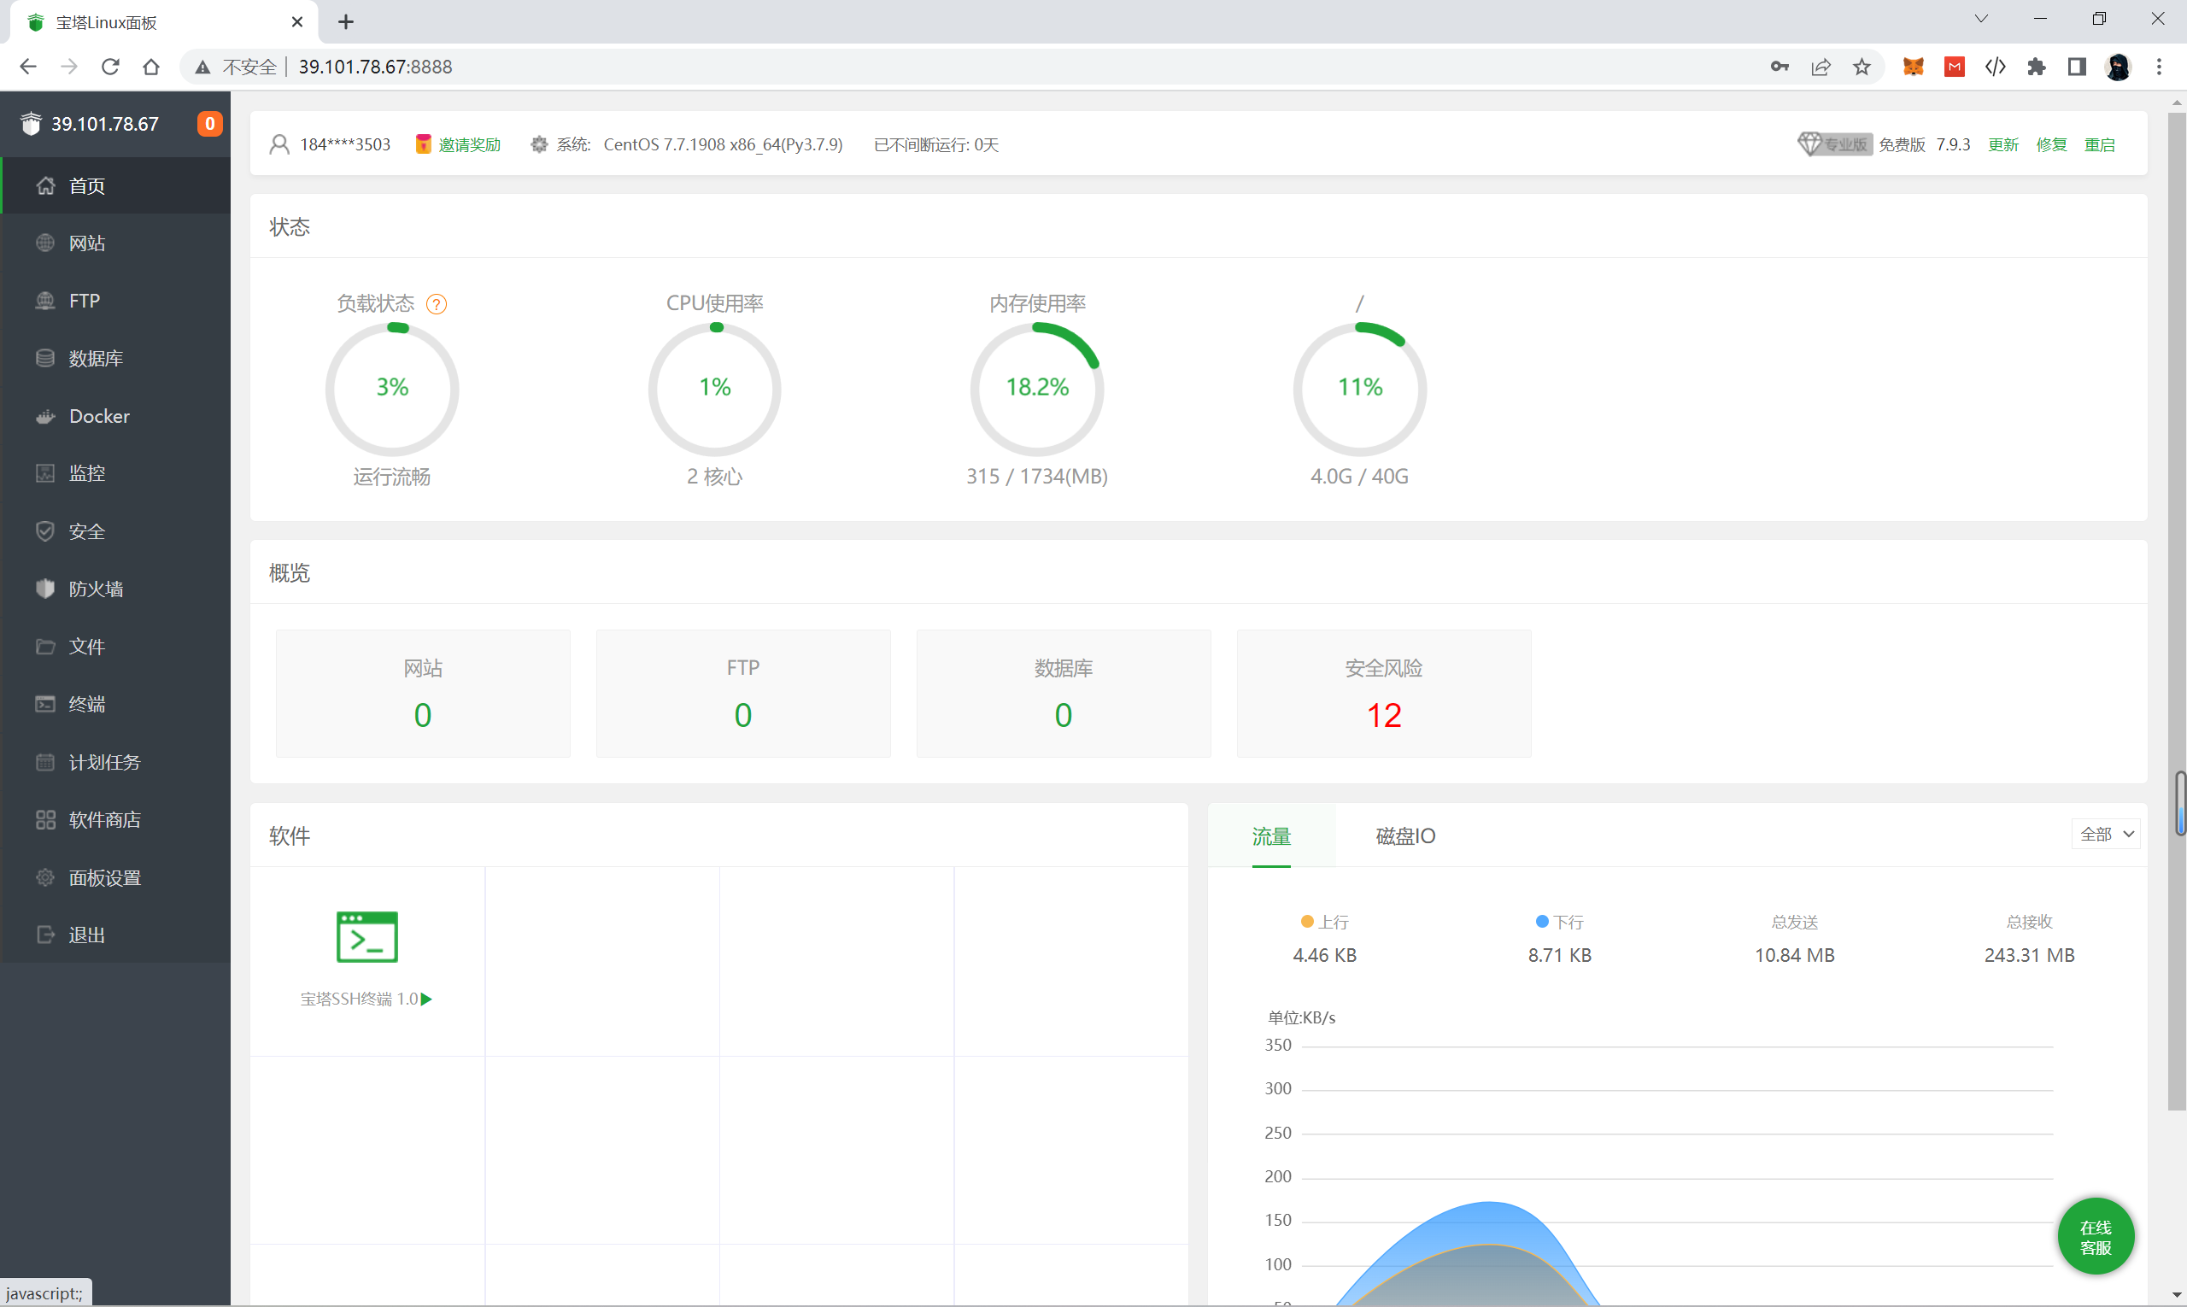Select the 流量 tab

tap(1271, 835)
